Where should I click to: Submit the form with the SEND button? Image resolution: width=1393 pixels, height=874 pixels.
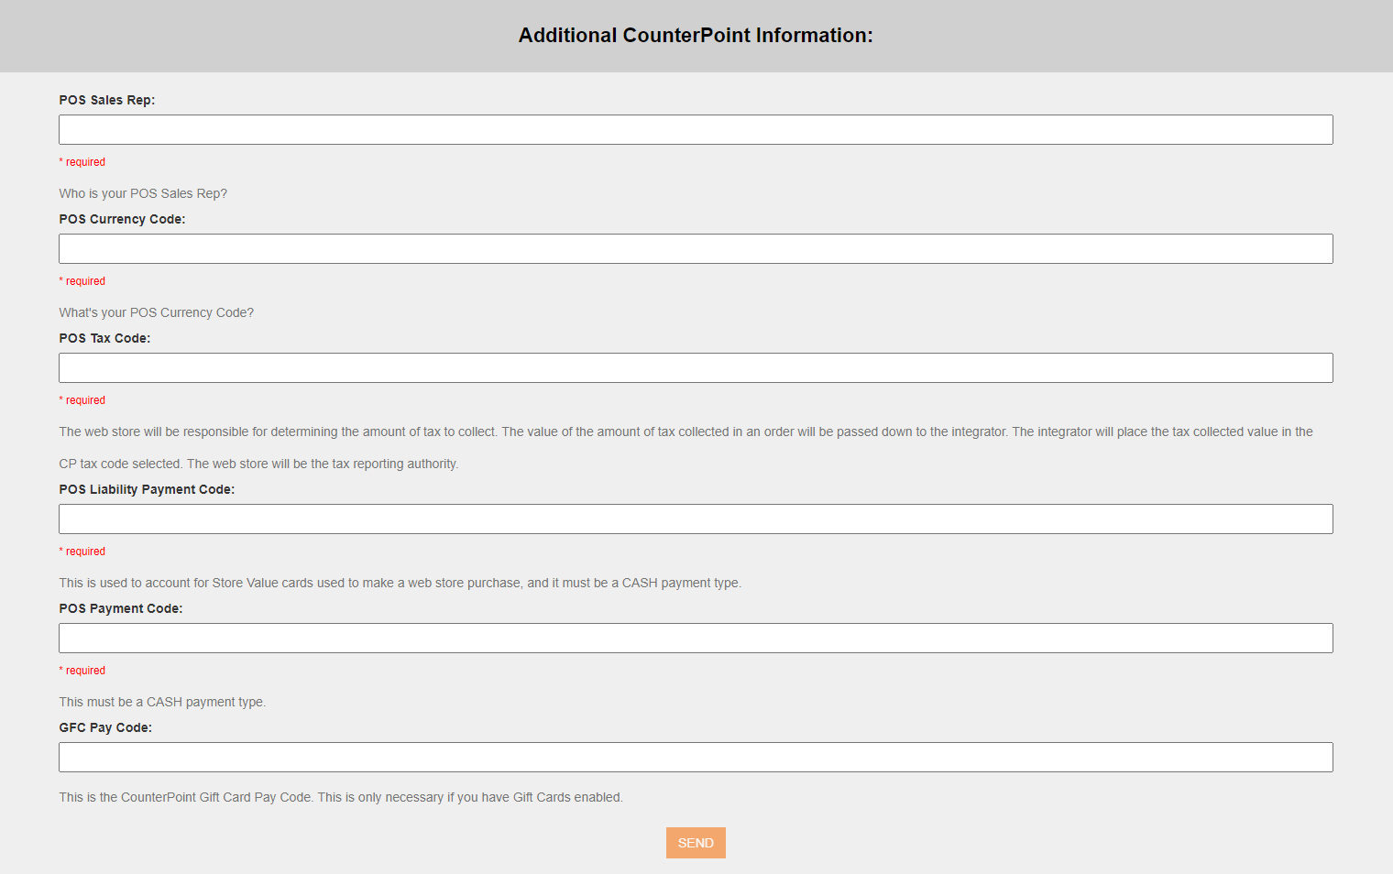click(696, 843)
